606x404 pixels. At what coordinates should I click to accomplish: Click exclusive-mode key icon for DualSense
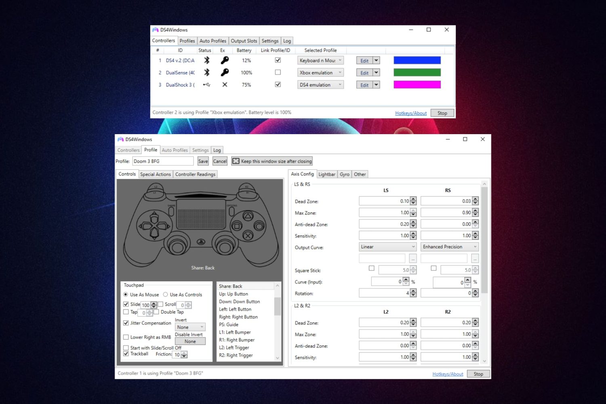225,72
